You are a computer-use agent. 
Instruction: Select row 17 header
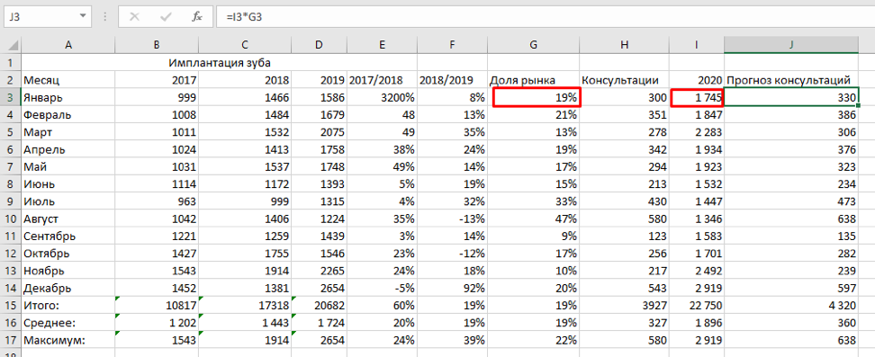click(12, 341)
